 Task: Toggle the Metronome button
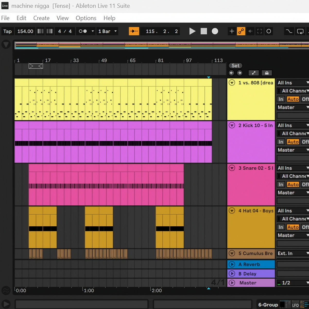click(x=83, y=31)
